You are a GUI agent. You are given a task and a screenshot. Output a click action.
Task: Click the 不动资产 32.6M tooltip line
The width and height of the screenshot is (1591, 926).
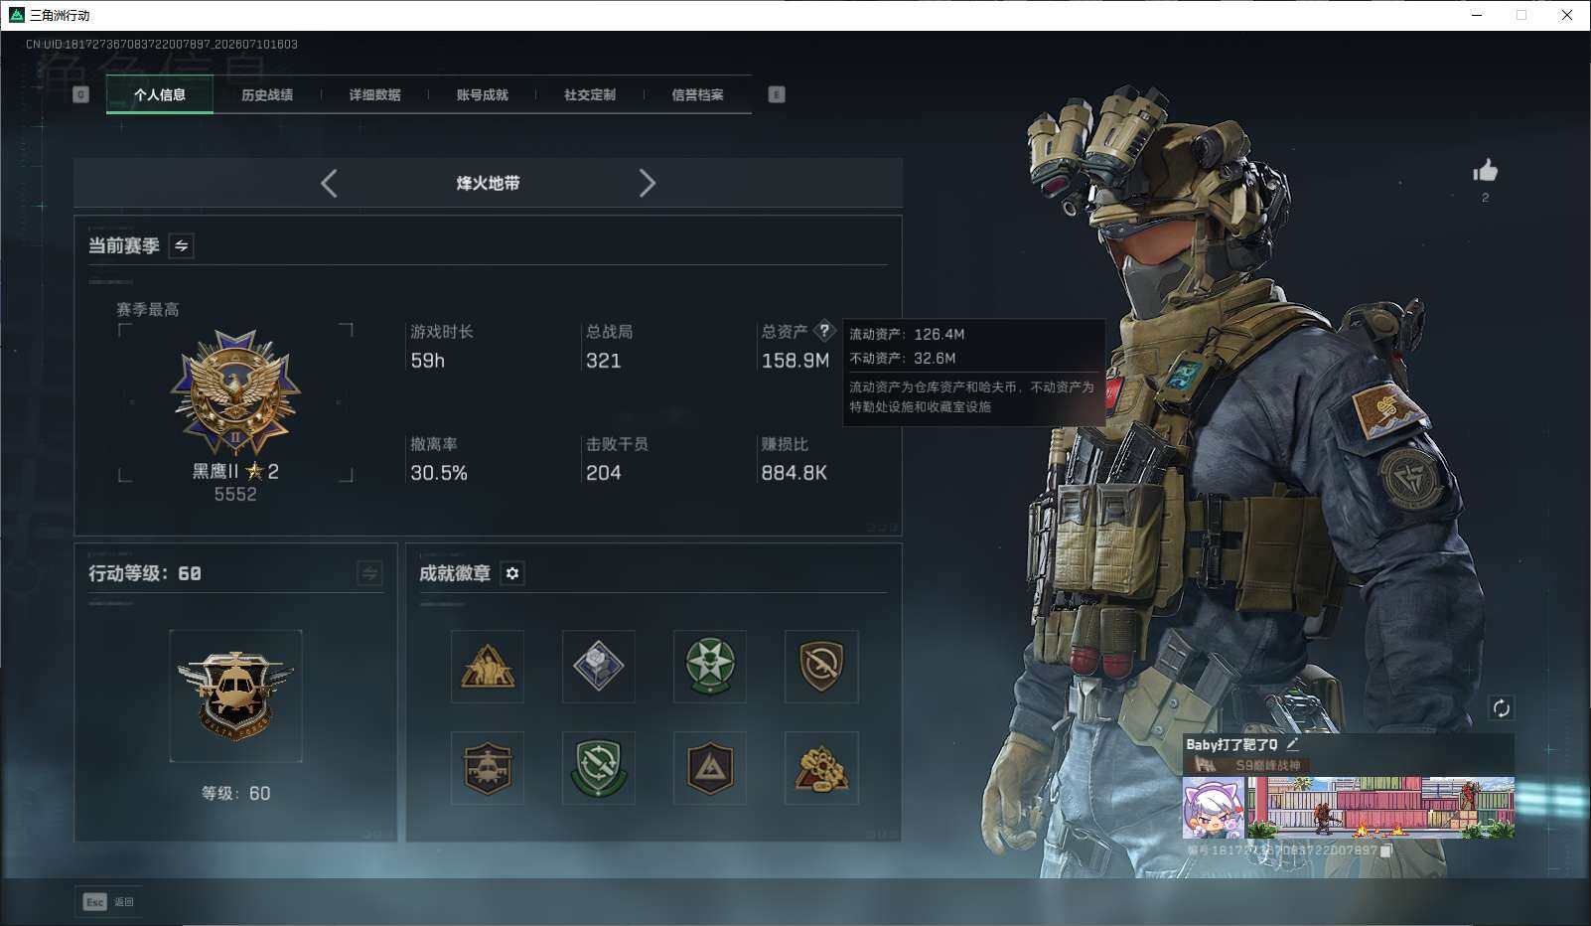(x=903, y=358)
